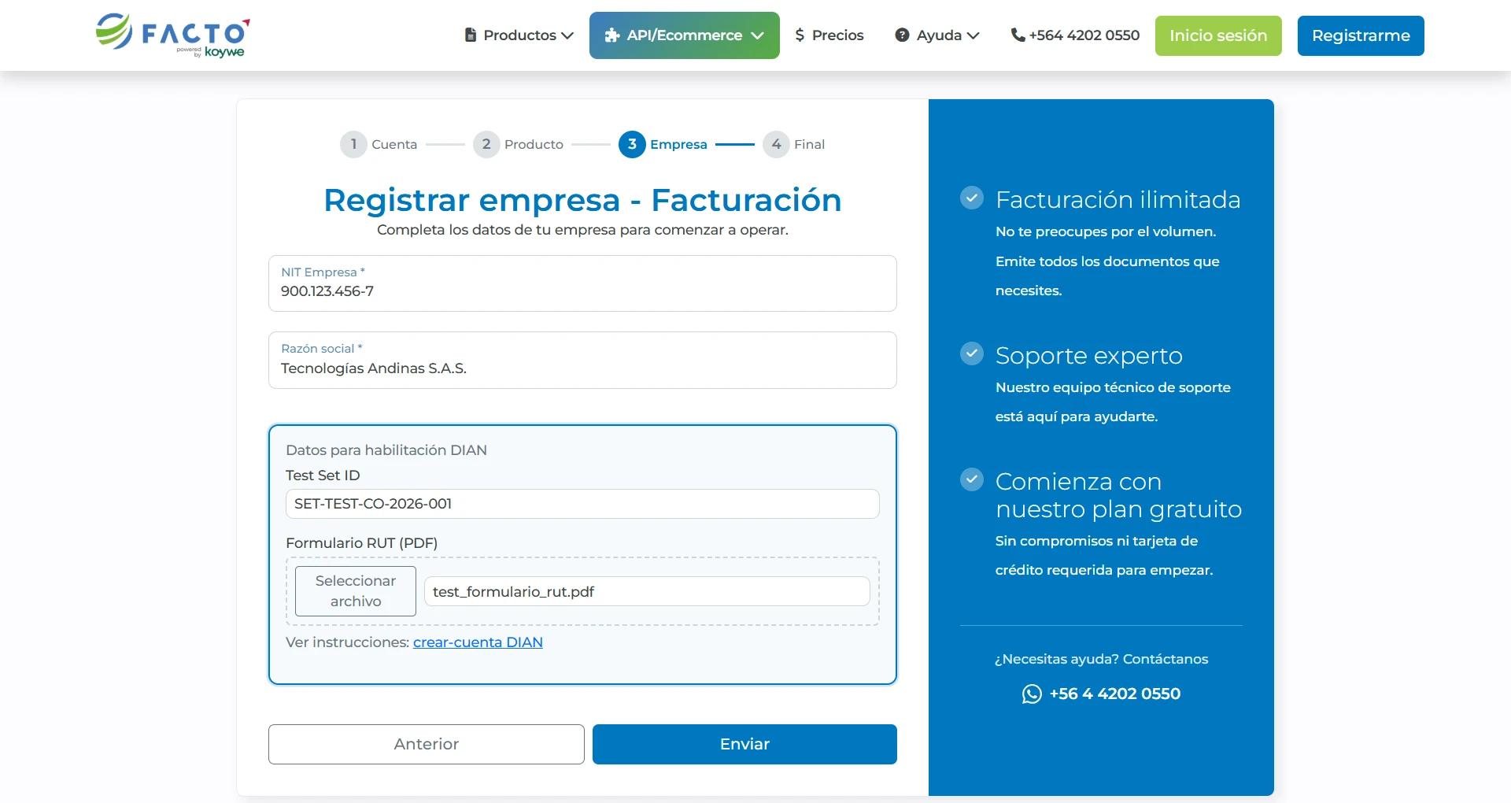Click the test_formulario_rut.pdf file name field

click(647, 591)
